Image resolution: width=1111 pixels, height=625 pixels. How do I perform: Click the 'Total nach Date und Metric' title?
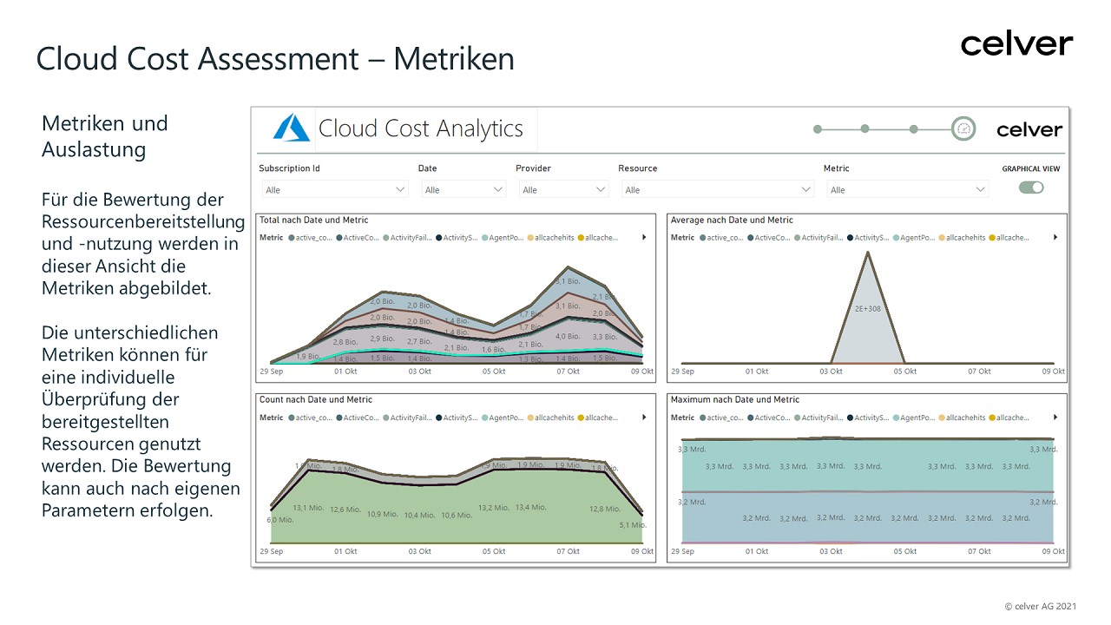(x=313, y=220)
